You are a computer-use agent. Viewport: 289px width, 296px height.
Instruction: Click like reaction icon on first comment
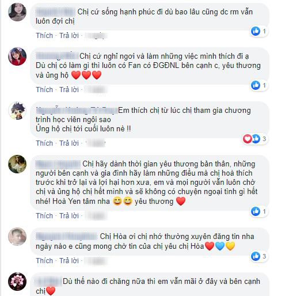[256, 31]
